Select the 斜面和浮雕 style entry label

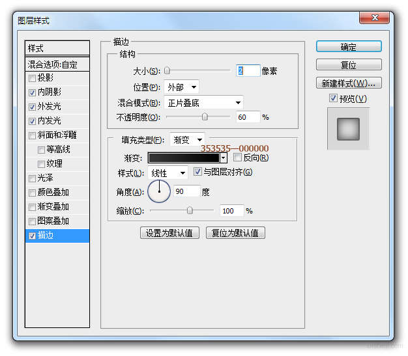pos(57,135)
